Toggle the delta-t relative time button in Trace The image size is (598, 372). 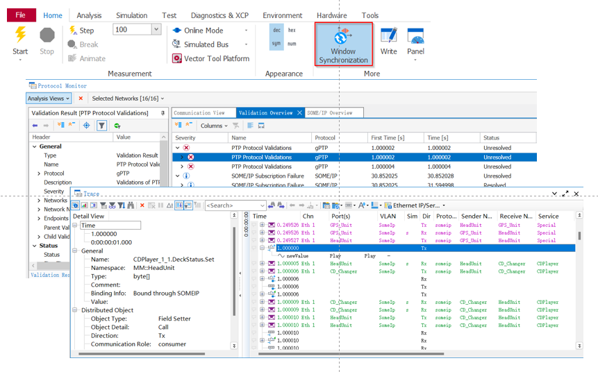pos(169,205)
